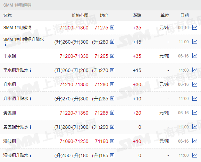Click 11:00 time in 湿法铜升贴水 row
The height and width of the screenshot is (162, 201).
click(x=184, y=155)
